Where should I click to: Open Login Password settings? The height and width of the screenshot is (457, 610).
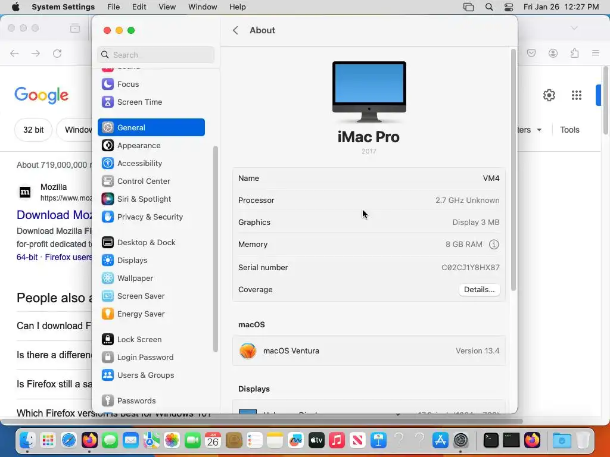click(x=151, y=358)
